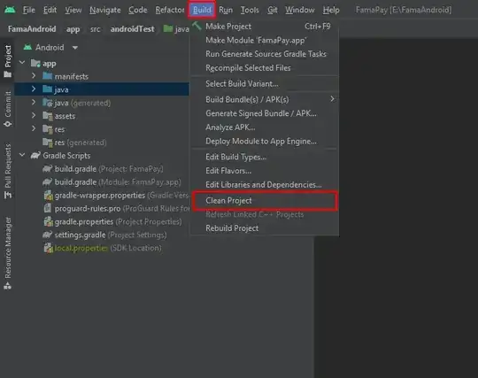The width and height of the screenshot is (478, 378).
Task: Select Make Project from Build menu
Action: (x=265, y=27)
